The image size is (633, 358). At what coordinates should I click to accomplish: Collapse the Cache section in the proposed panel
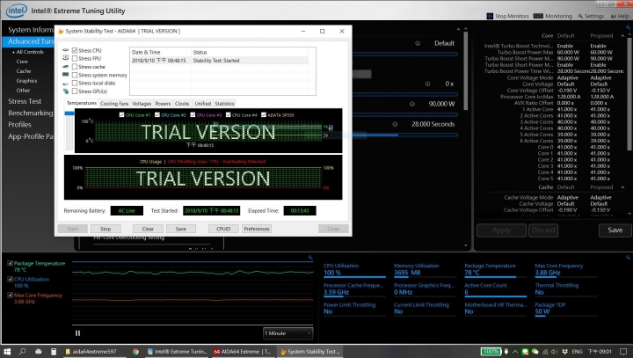(622, 187)
